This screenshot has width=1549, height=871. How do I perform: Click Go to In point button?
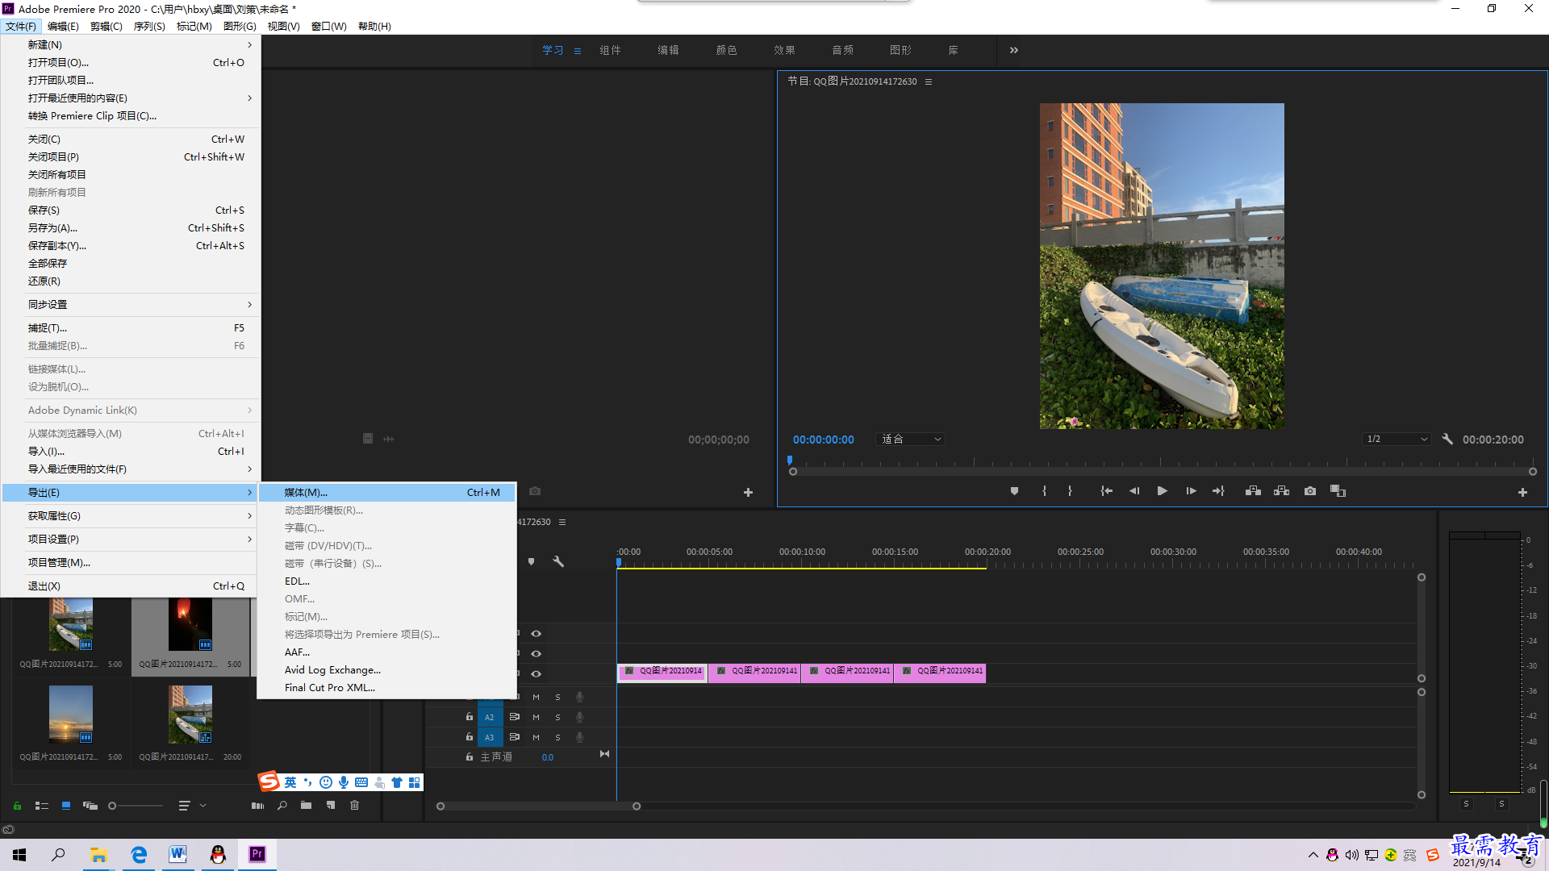point(1107,491)
